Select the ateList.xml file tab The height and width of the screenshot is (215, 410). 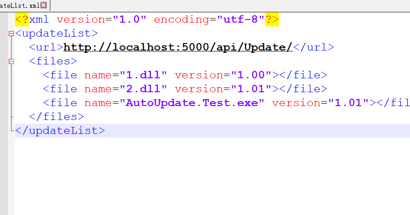tap(19, 5)
